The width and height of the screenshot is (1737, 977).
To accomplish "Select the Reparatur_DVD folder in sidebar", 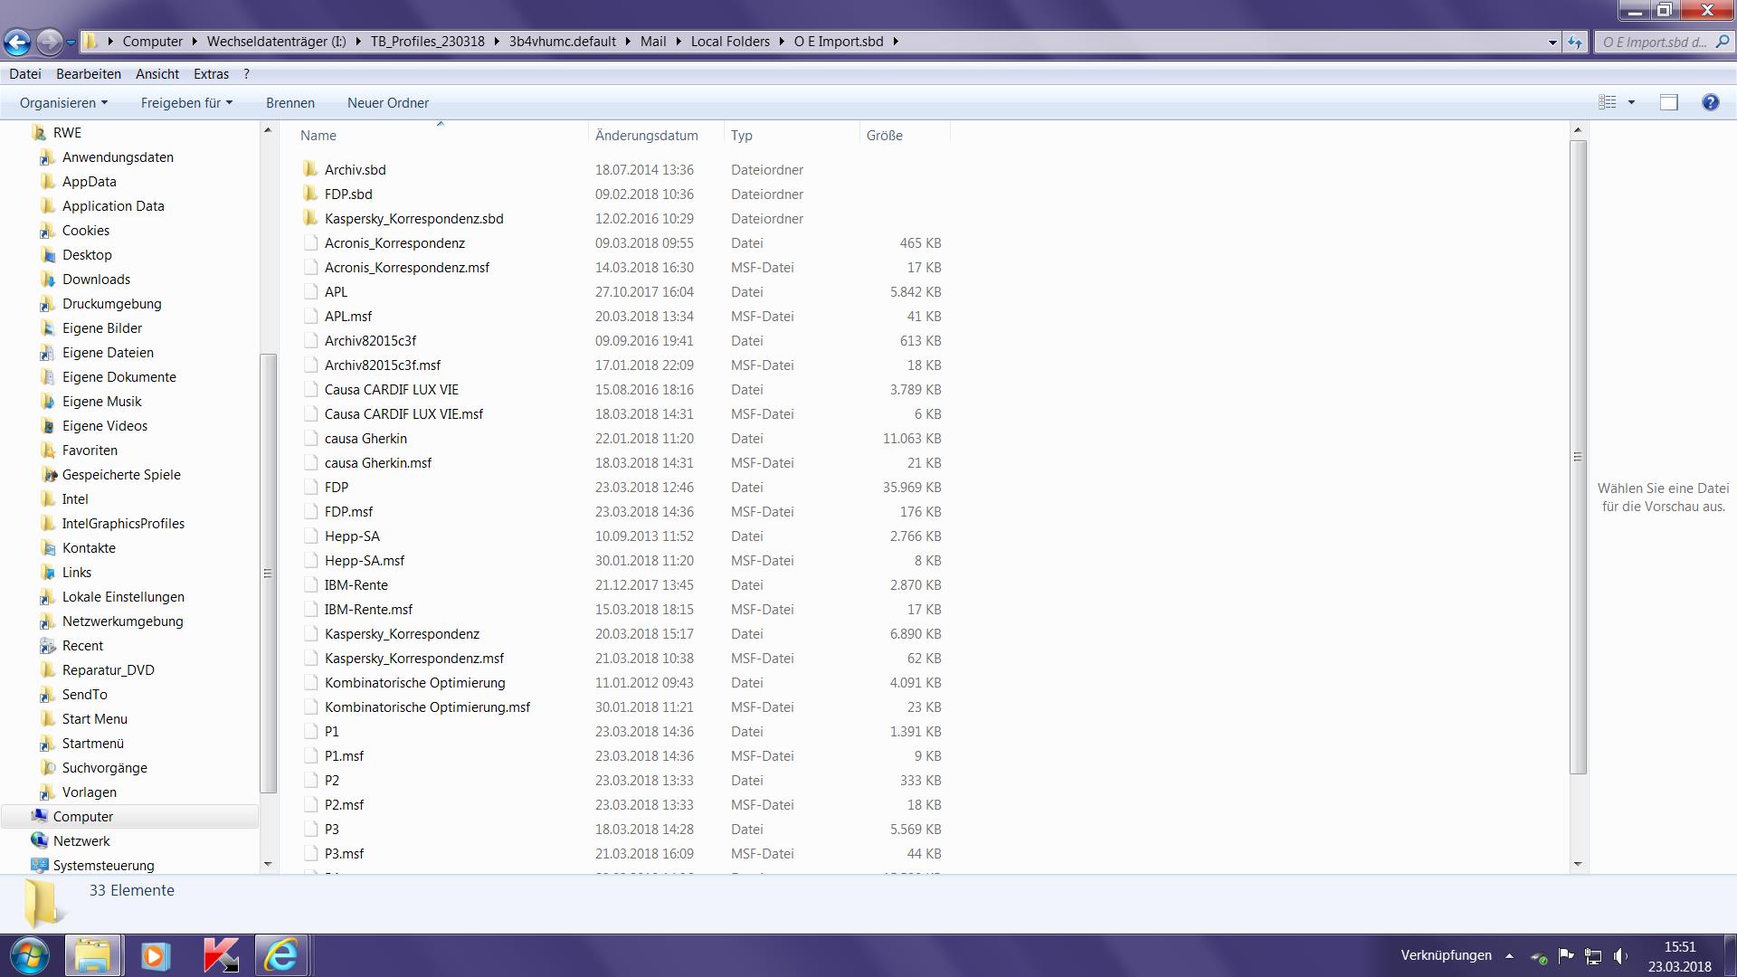I will 108,670.
